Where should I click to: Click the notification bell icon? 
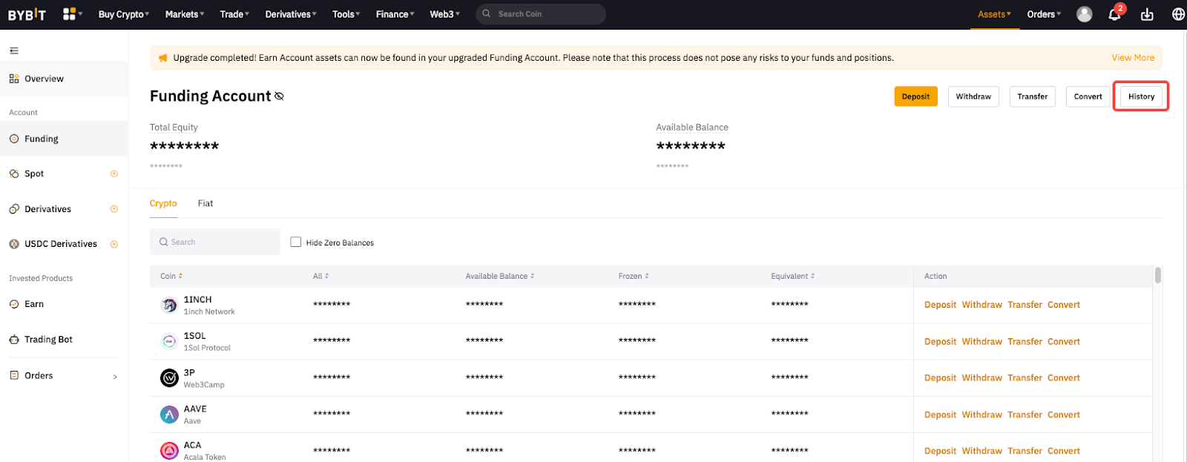(1114, 15)
